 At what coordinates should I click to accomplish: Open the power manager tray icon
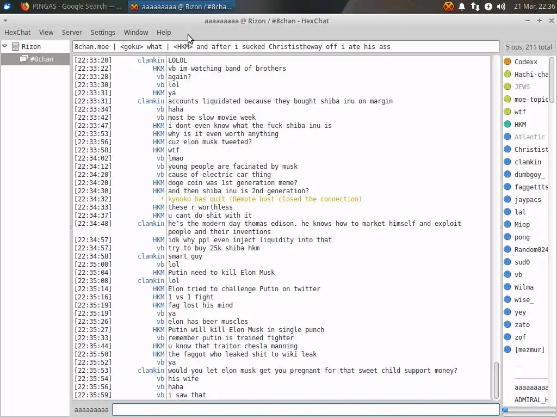pos(488,7)
